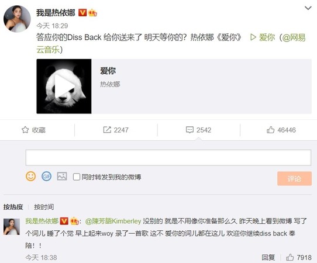Focus the comment text input box
The width and height of the screenshot is (317, 263).
(168, 158)
